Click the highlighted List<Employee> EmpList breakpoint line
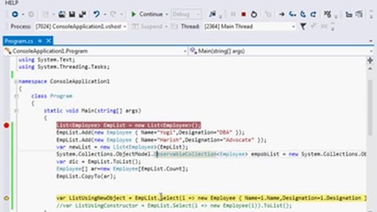Screen dimensions: 377x212 (128, 125)
